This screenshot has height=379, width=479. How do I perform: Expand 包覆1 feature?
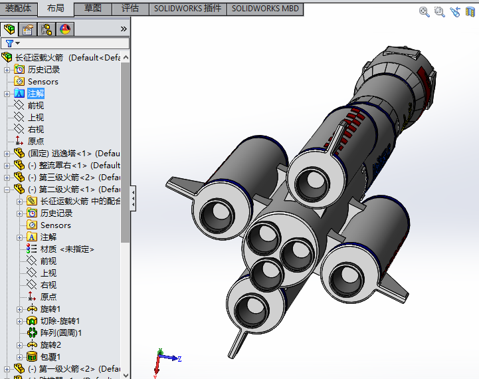[19, 357]
